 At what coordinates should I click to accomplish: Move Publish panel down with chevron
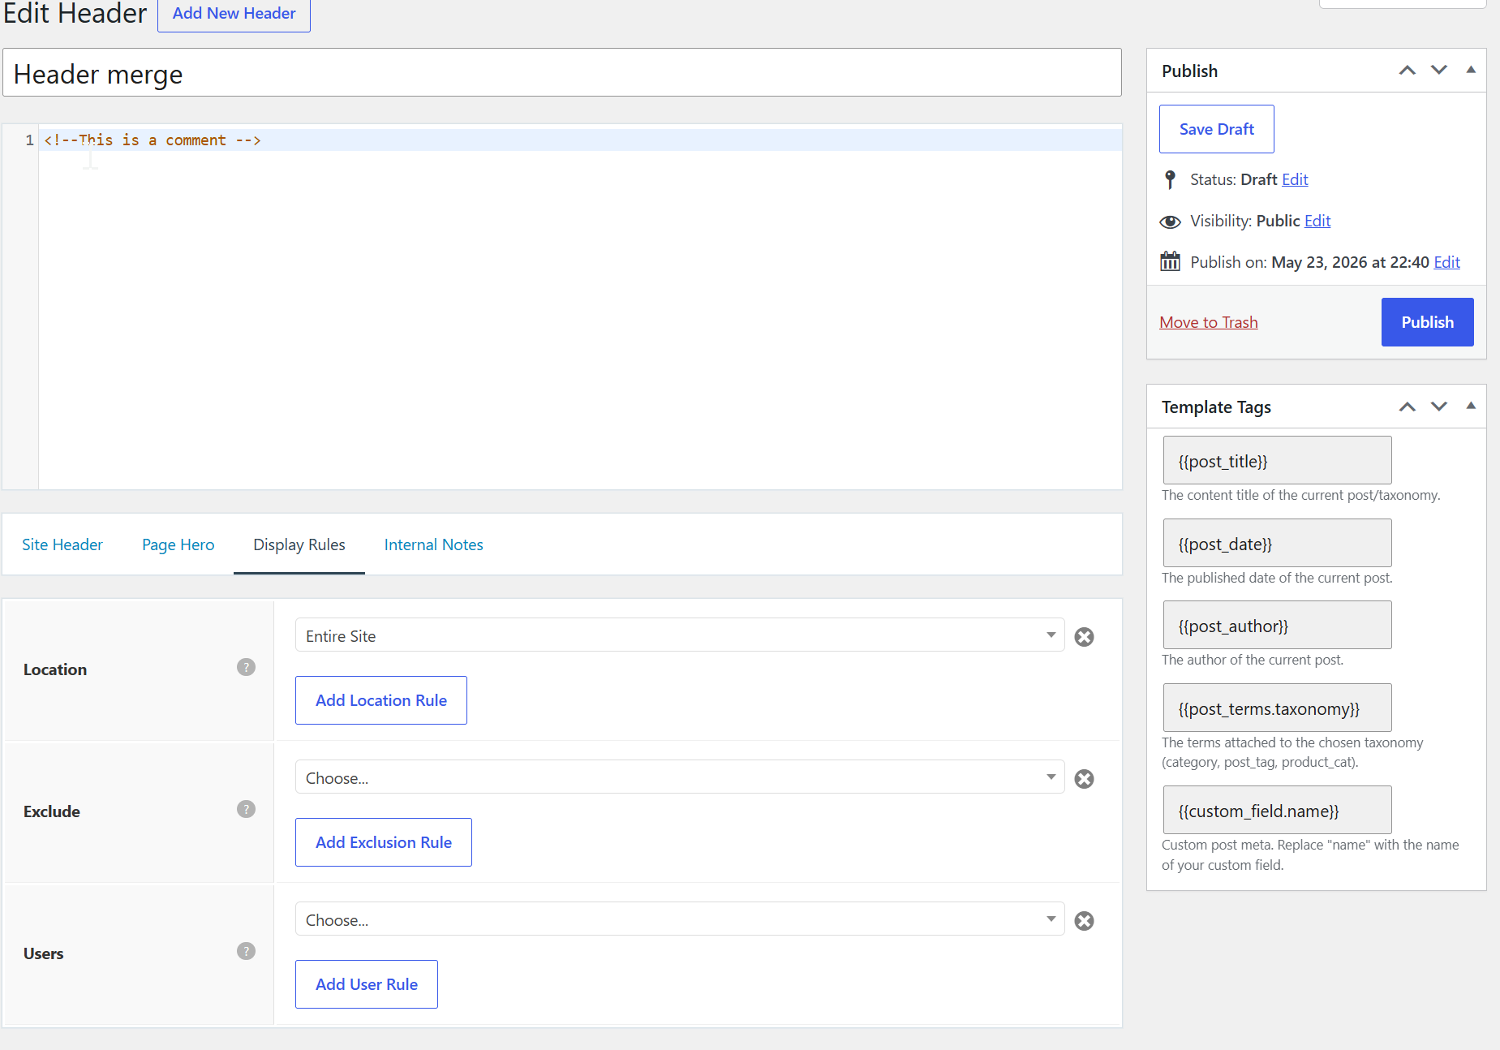click(x=1439, y=71)
